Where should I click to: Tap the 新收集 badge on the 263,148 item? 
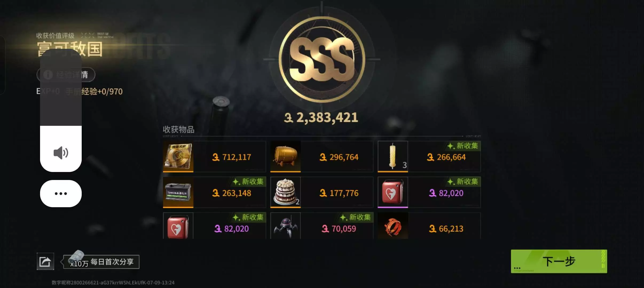click(248, 182)
